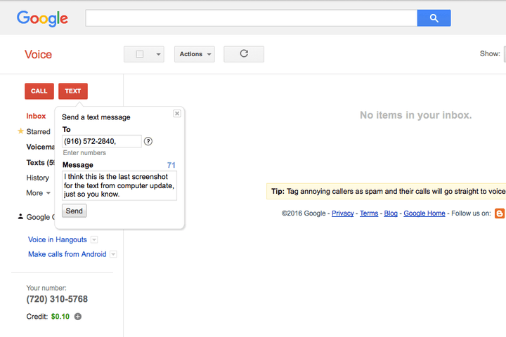This screenshot has height=337, width=506.
Task: Open the Blog link
Action: point(391,213)
